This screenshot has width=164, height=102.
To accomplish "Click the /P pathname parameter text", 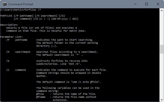I will 17,40.
